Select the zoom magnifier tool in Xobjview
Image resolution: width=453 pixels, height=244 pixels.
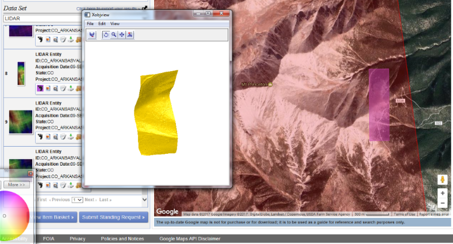114,35
